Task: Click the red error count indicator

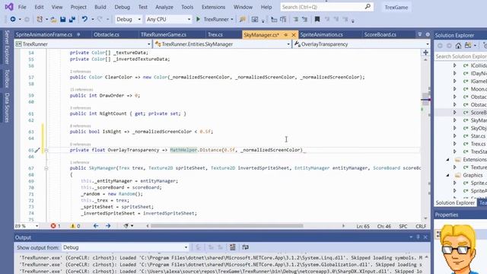Action: (x=56, y=226)
